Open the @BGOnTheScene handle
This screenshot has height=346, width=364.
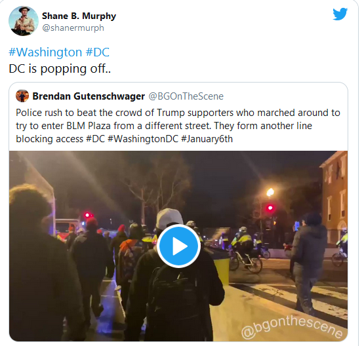(x=186, y=96)
